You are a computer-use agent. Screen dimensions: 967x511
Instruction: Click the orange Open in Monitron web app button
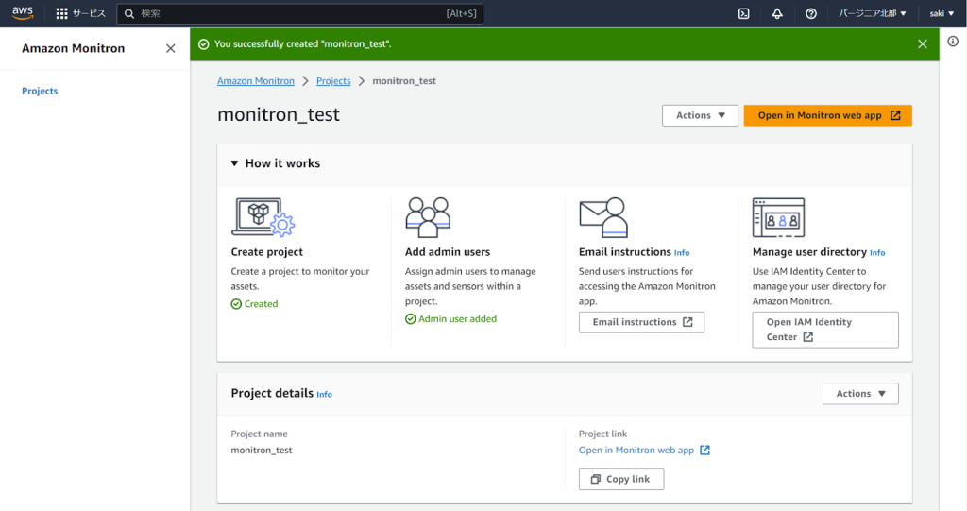point(827,115)
